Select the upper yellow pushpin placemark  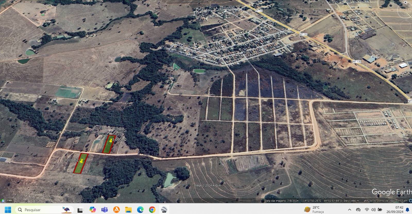tap(111, 140)
